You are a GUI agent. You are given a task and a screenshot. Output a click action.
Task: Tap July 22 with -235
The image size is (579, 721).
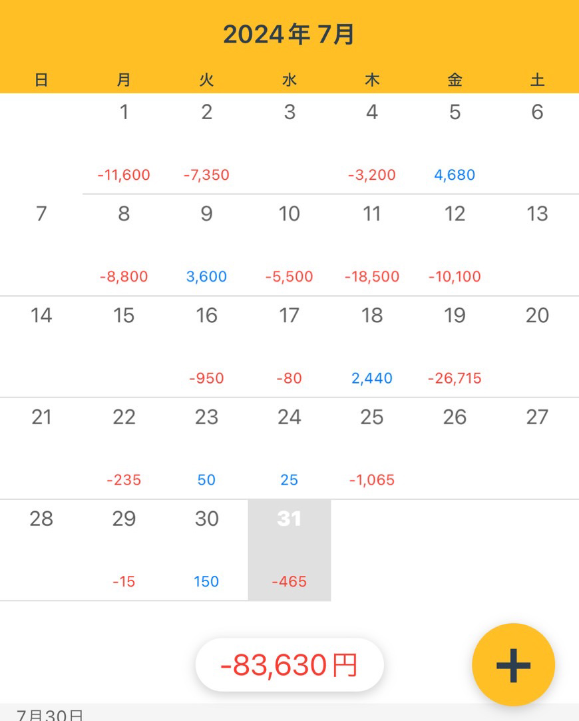(124, 449)
